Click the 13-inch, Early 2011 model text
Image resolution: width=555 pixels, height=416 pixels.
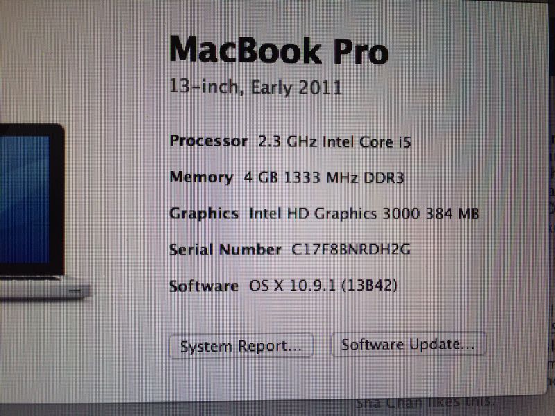click(255, 87)
